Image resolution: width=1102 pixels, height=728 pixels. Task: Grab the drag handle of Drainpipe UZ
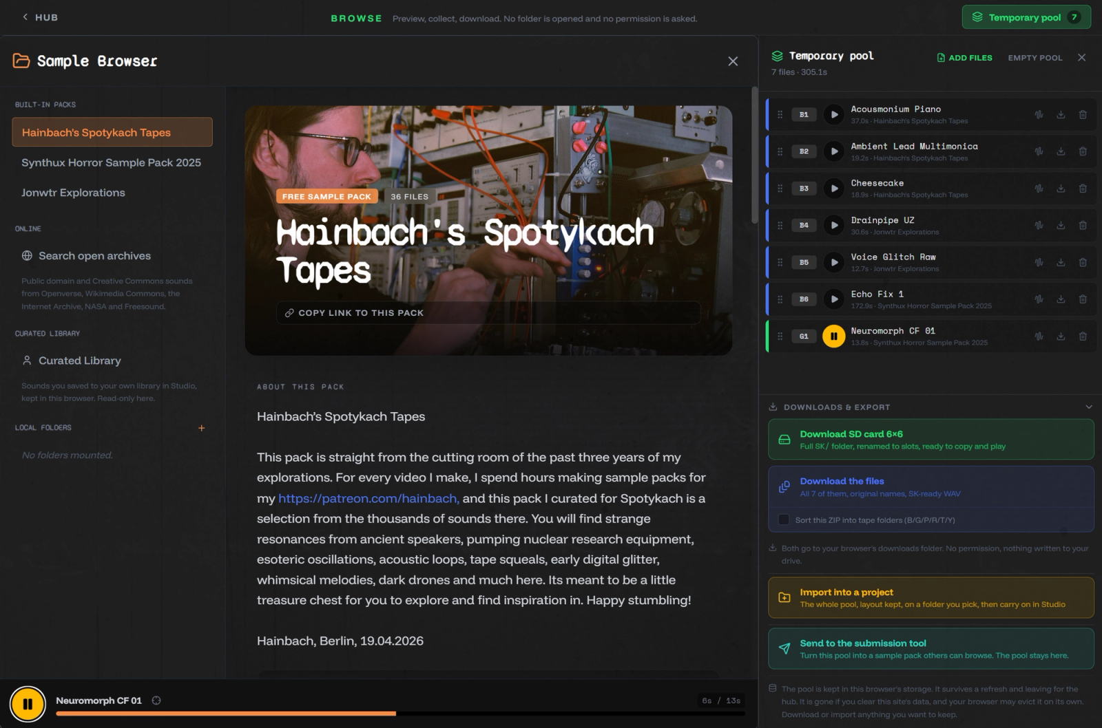coord(780,226)
